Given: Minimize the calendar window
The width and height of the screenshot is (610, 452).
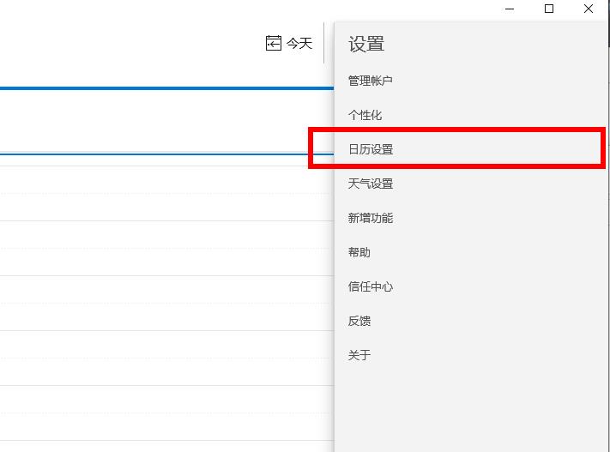Looking at the screenshot, I should 510,9.
